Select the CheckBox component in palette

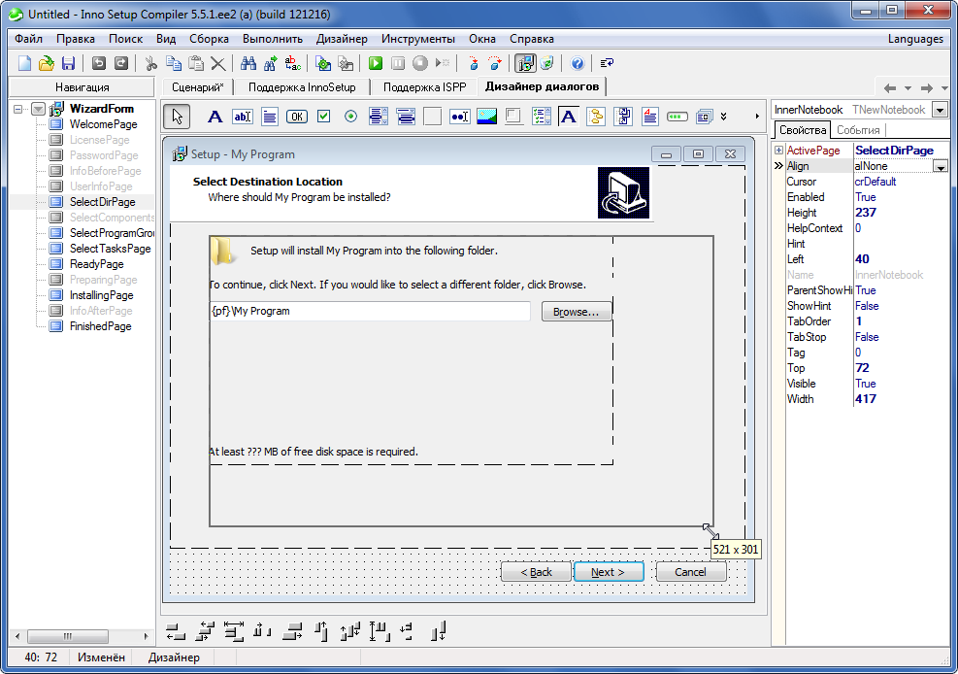click(324, 117)
